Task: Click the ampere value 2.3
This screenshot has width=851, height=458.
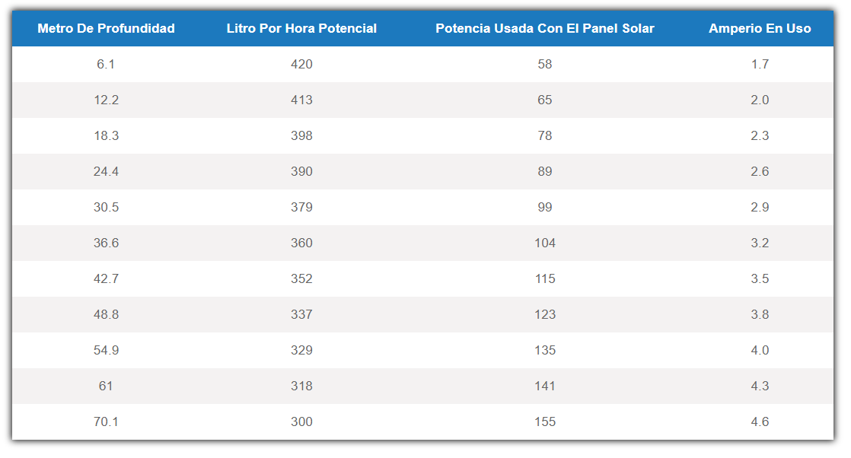Action: click(x=760, y=135)
